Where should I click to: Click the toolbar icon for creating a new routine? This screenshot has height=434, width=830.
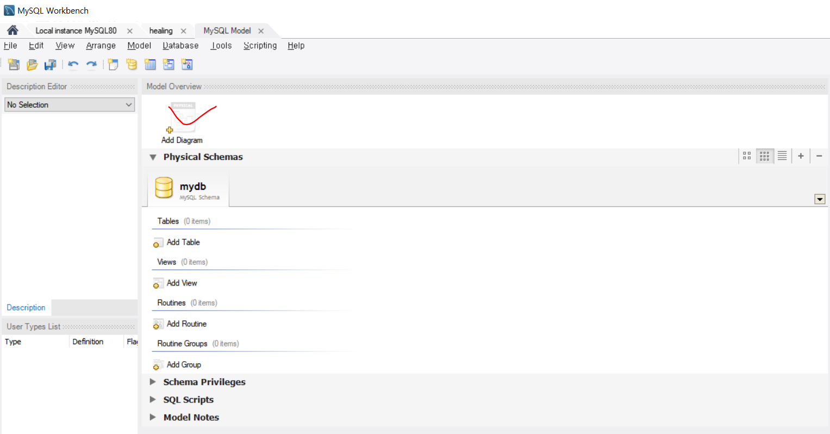(187, 65)
